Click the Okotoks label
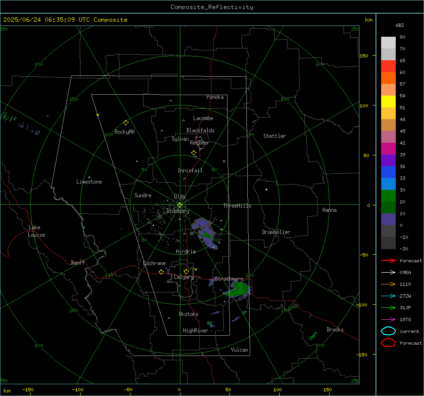 [188, 314]
